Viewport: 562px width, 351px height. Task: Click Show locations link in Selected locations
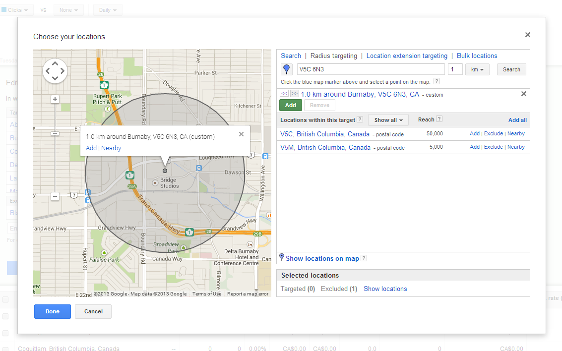pyautogui.click(x=385, y=289)
